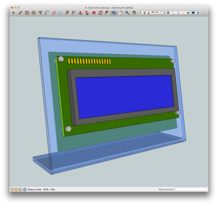
Task: Click "Drag to orbit. Shift = Pan" status text
Action: (41, 190)
